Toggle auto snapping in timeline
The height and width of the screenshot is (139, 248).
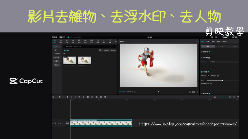pos(225,97)
